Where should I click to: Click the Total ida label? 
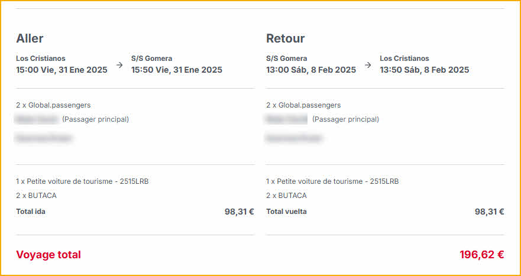[x=31, y=212]
